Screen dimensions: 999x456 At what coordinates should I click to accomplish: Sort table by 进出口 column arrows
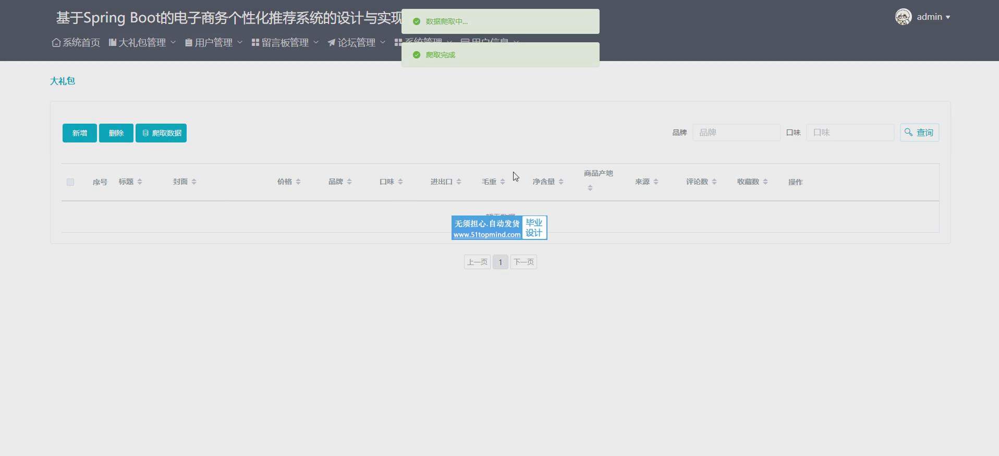[459, 182]
